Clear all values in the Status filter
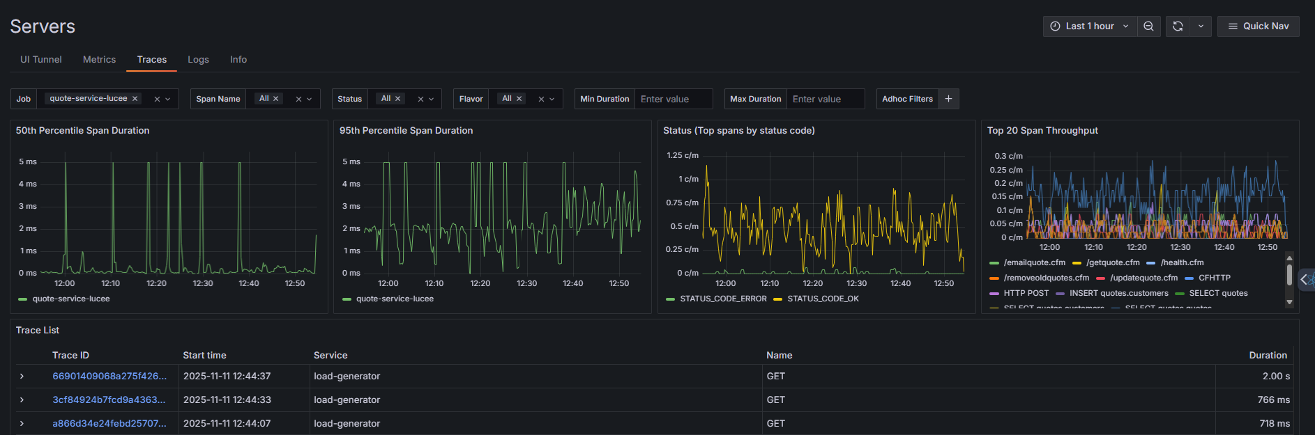 coord(420,100)
